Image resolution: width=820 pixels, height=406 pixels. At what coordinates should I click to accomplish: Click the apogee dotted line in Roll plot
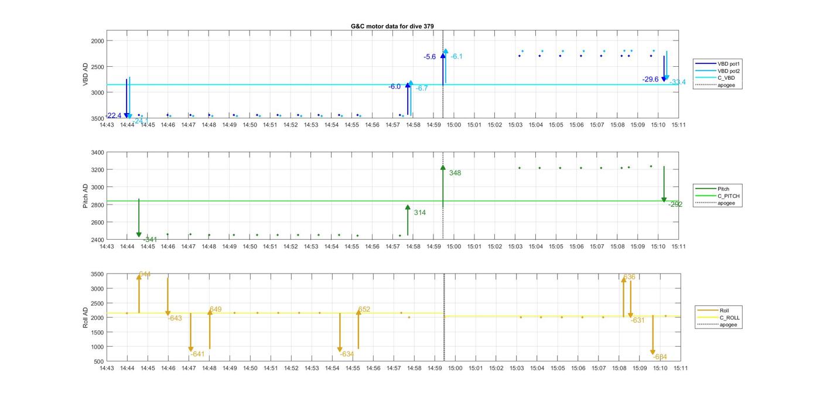point(443,317)
